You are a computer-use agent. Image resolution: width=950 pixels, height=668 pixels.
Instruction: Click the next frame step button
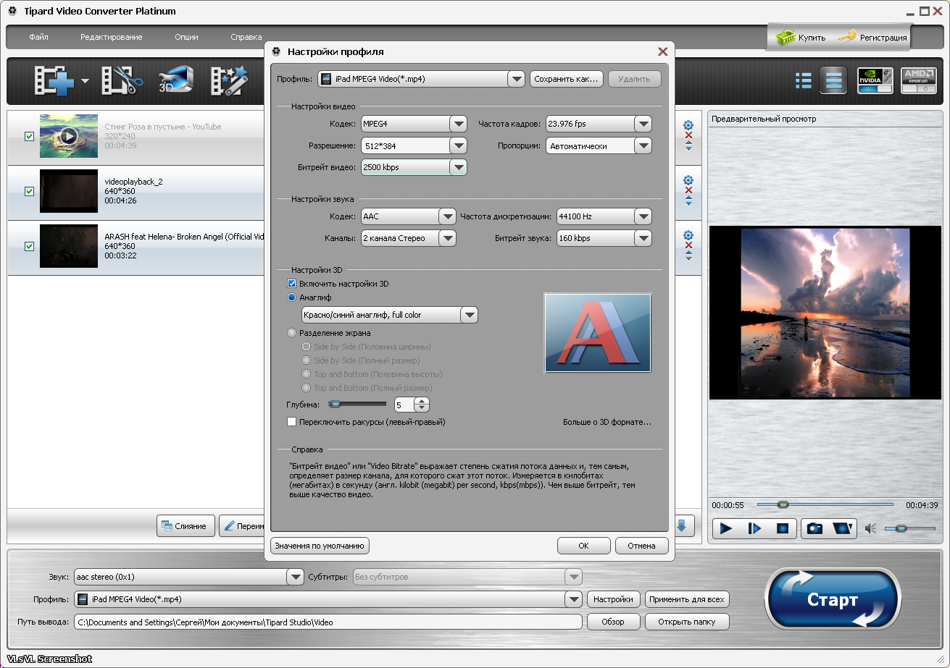754,529
